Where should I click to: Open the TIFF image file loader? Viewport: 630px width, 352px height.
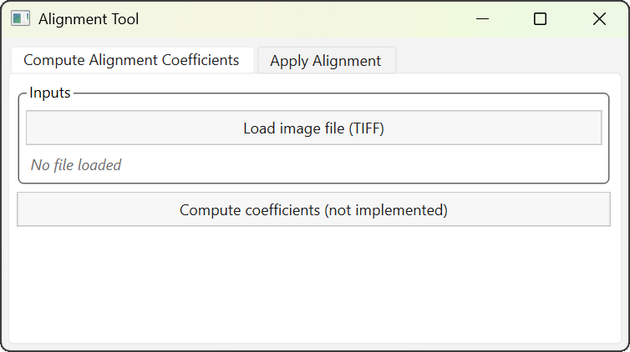tap(313, 128)
